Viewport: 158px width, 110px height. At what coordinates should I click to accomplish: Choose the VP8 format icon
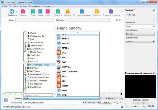point(59,76)
